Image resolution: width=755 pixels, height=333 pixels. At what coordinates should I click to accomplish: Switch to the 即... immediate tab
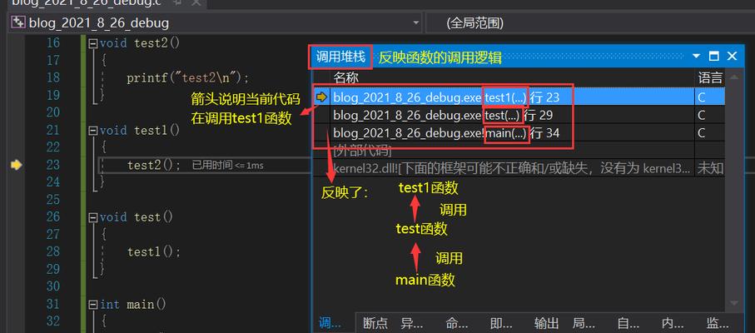pos(502,323)
